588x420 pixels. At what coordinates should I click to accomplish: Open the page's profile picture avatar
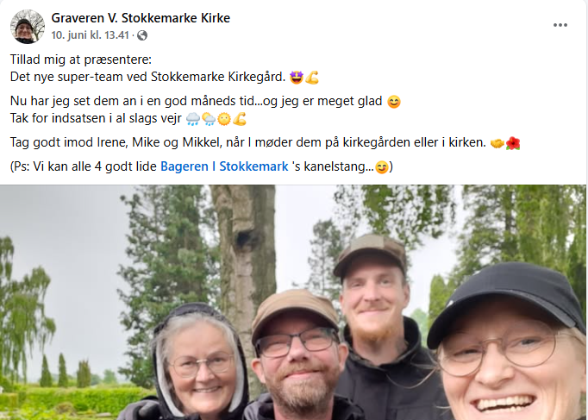click(28, 27)
